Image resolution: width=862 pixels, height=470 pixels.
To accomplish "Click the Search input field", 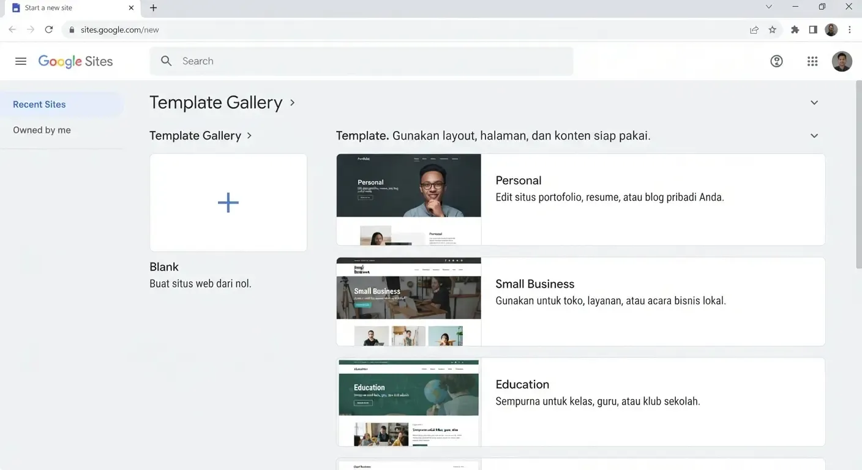I will (361, 61).
